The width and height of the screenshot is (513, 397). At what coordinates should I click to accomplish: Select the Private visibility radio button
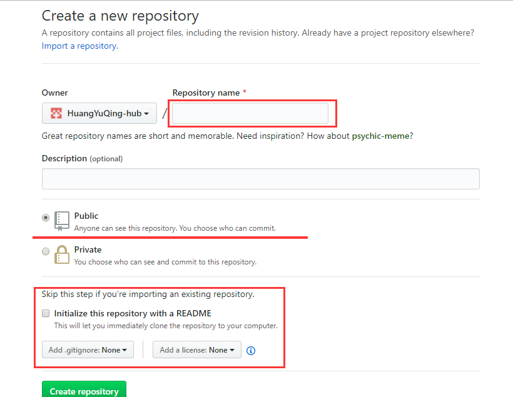click(45, 251)
